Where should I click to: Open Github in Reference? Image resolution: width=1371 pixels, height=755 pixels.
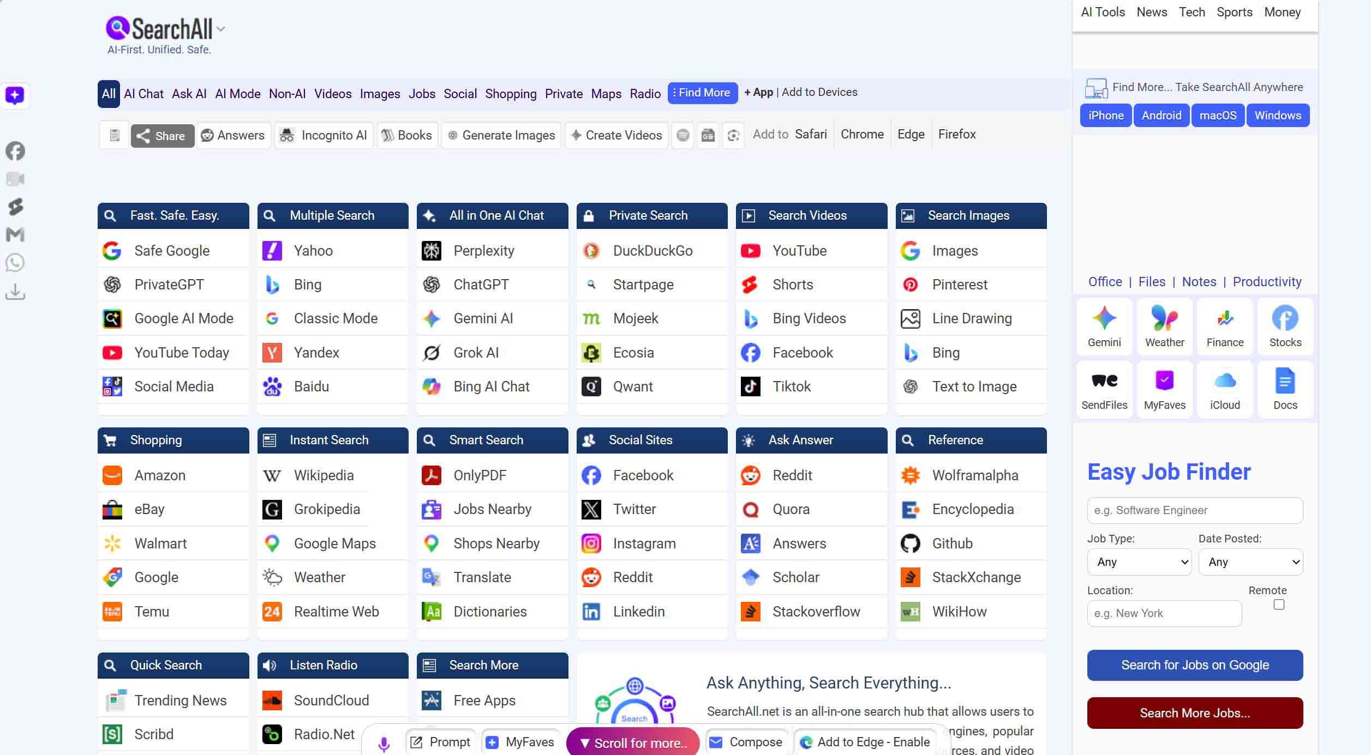pyautogui.click(x=971, y=543)
